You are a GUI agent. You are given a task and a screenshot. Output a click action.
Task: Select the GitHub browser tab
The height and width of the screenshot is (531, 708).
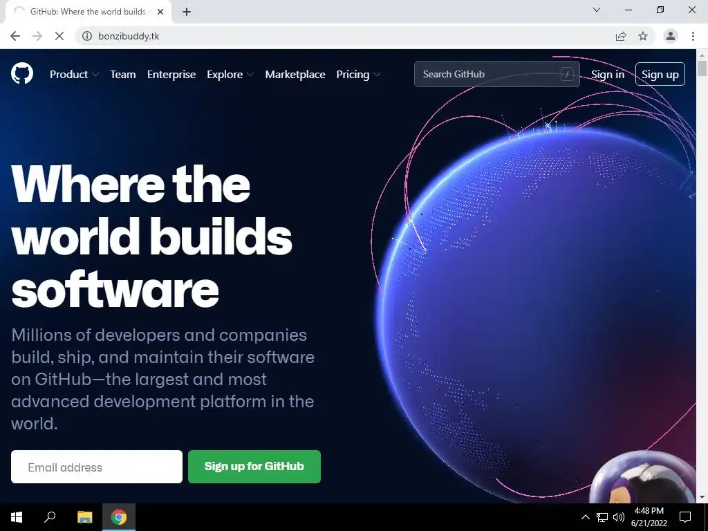tap(88, 12)
